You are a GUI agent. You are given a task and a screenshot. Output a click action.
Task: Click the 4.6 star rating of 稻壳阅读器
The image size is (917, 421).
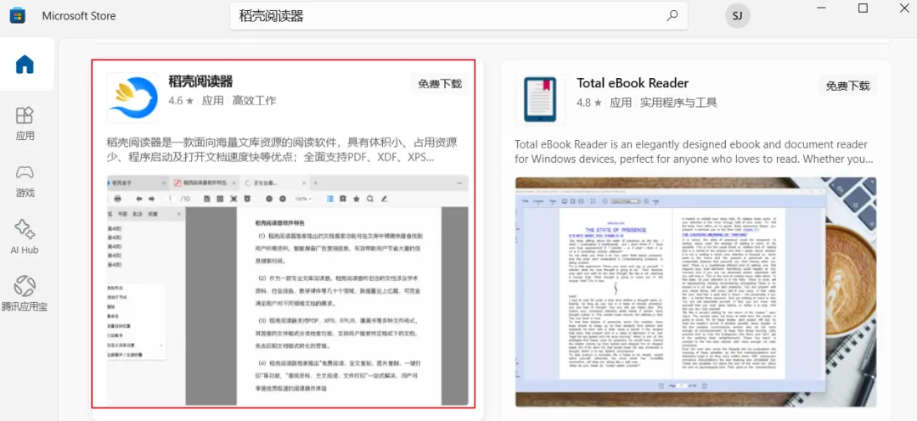pos(181,100)
